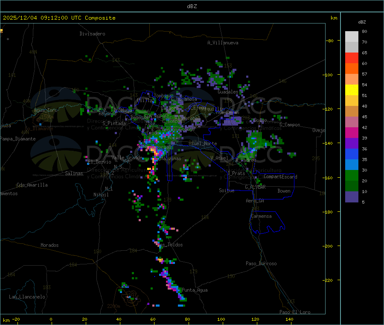Screen dimensions: 384x325
Task: Click the Guadales location label
Action: click(228, 92)
